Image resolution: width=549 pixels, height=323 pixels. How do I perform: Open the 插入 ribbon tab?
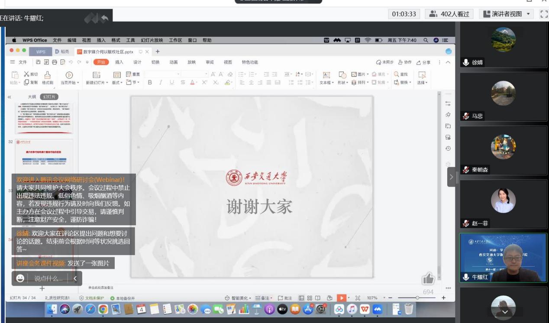(x=119, y=62)
